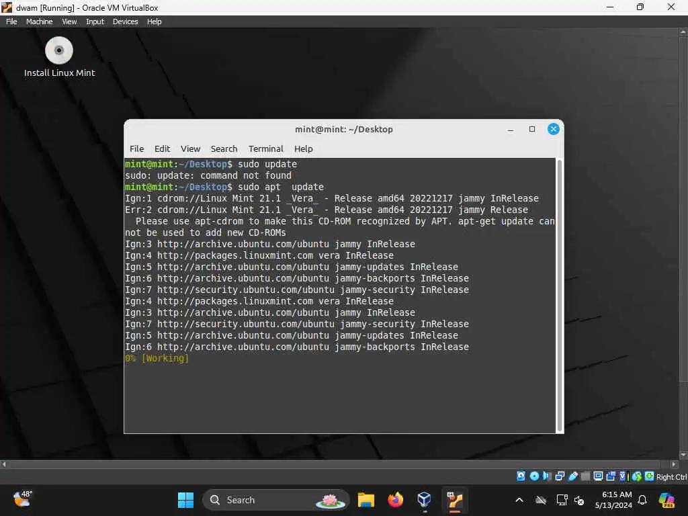The image size is (688, 516).
Task: Open the clock showing 6:15 AM
Action: pos(613,500)
